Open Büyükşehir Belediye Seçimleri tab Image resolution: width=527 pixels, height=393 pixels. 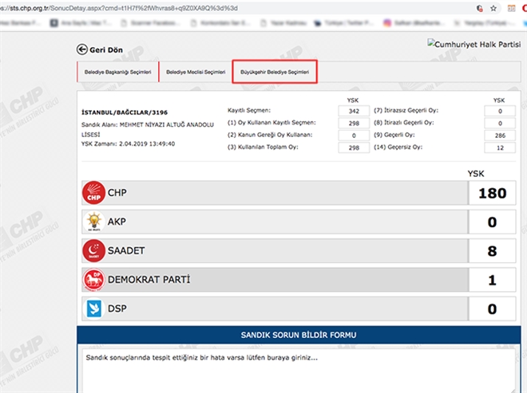275,72
